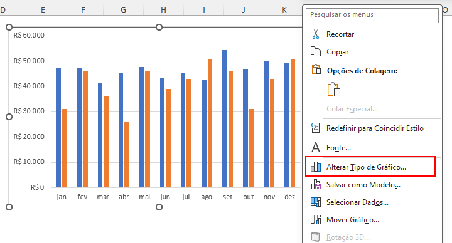The width and height of the screenshot is (452, 243).
Task: Click the left-middle chart resize handle
Action: [9, 116]
